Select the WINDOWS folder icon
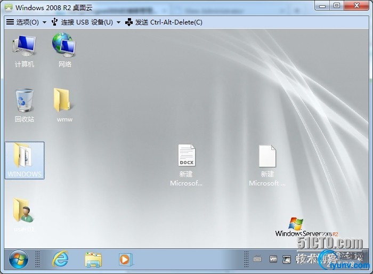The width and height of the screenshot is (373, 274). click(25, 160)
